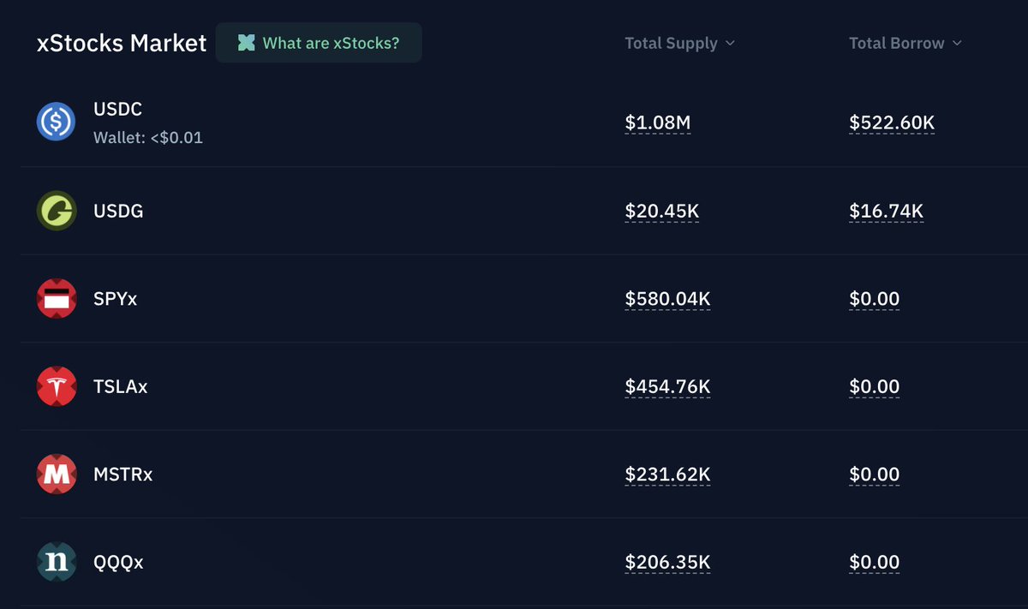Click MSTRx total supply $231.62K value
The width and height of the screenshot is (1028, 609).
(667, 475)
